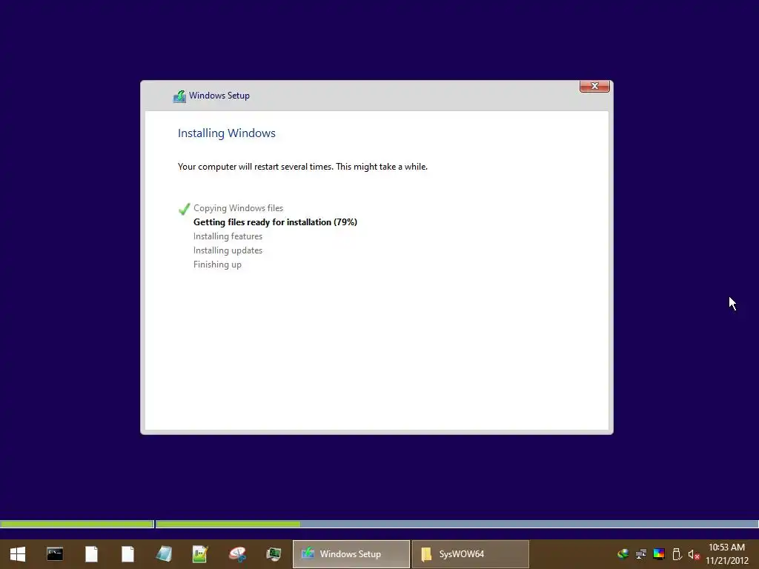Open the network computers tray icon
759x569 pixels.
point(641,554)
